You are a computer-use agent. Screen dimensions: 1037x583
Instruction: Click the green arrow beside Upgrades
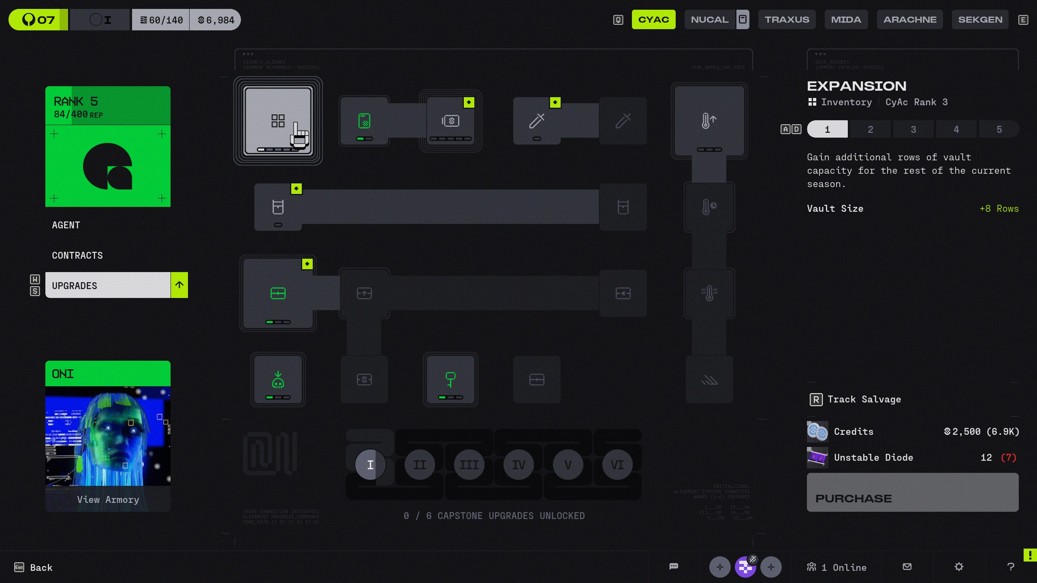(x=179, y=285)
